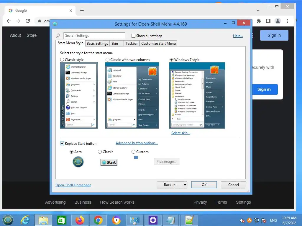302x226 pixels.
Task: Click About link on Google page
Action: (15, 35)
